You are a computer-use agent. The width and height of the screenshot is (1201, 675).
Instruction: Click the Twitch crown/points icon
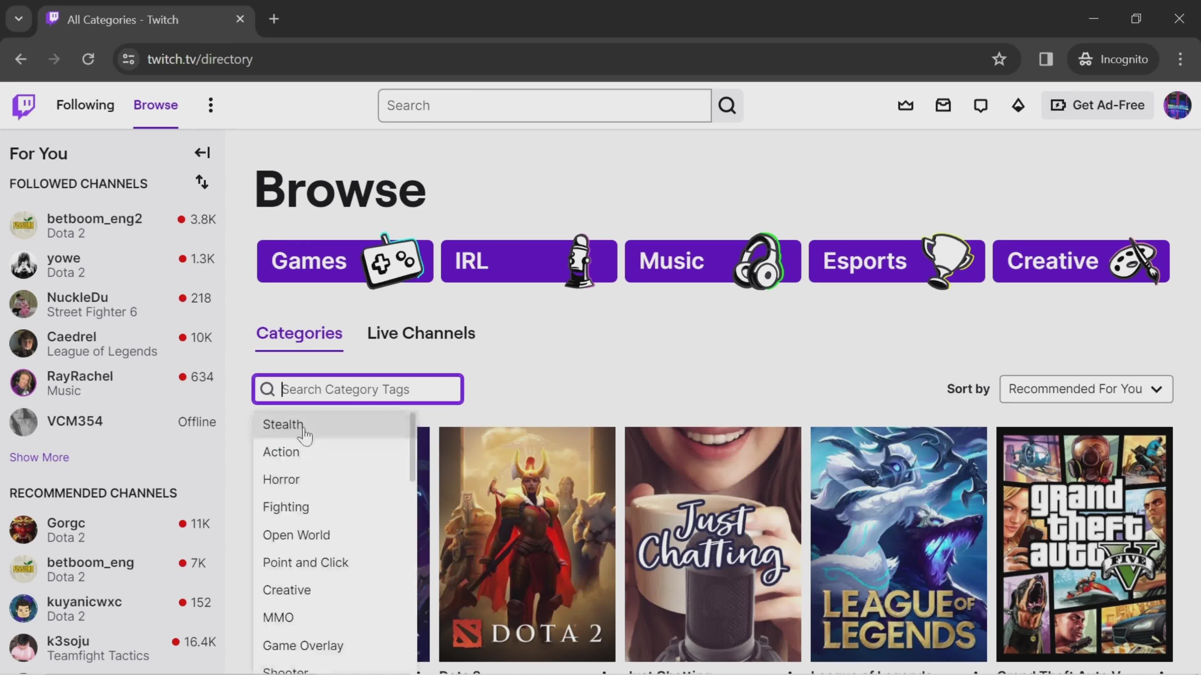pyautogui.click(x=906, y=105)
